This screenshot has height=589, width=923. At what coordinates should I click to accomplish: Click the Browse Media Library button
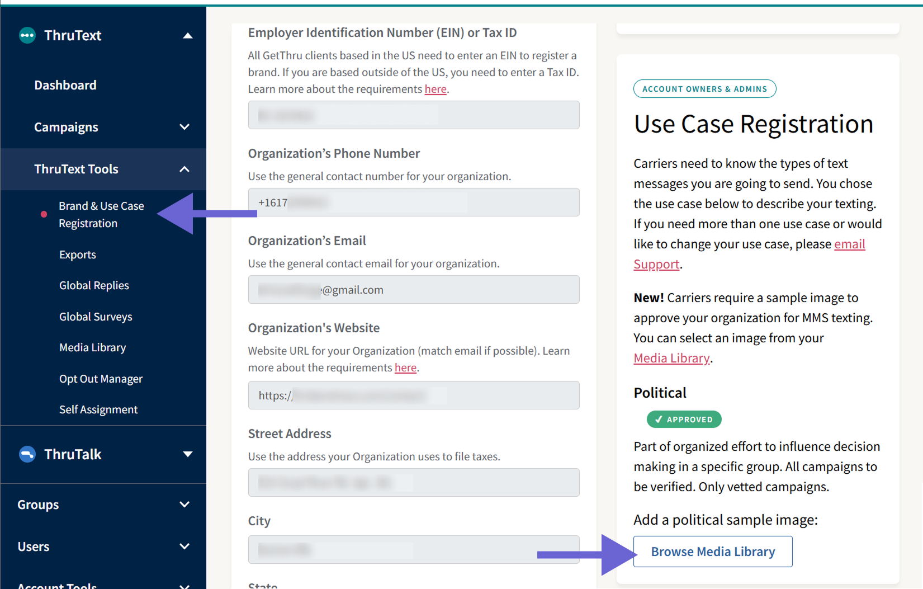coord(713,552)
